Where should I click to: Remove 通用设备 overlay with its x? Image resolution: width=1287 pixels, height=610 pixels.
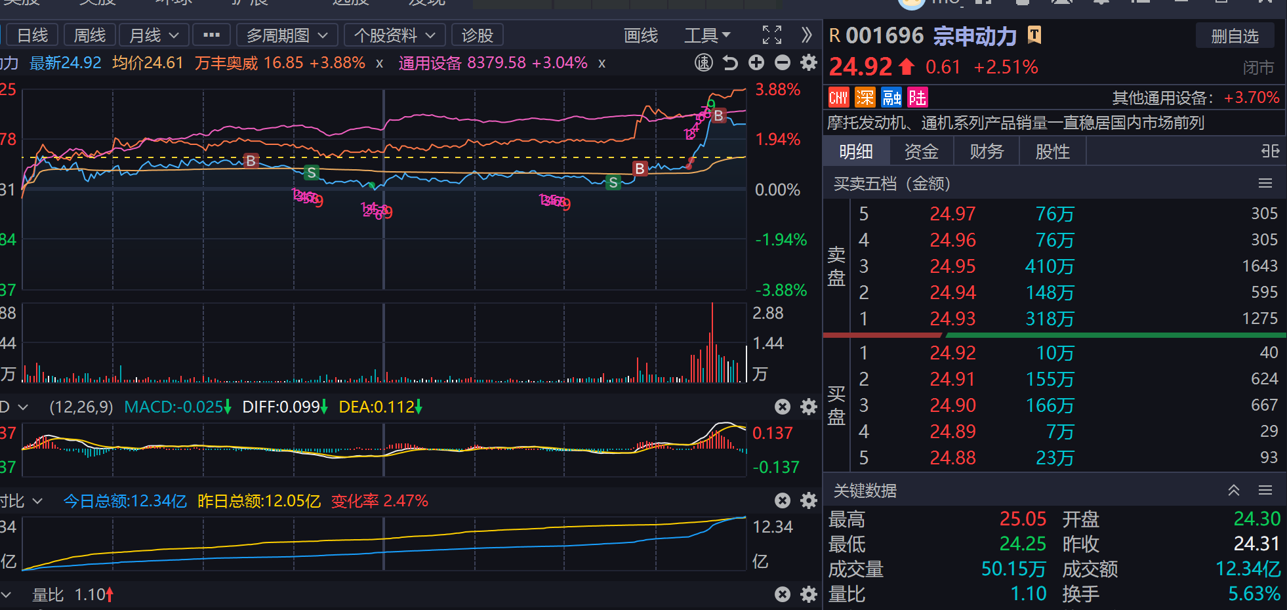[602, 64]
